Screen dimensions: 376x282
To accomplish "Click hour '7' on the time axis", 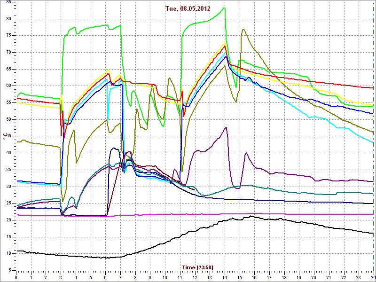I will coord(120,277).
